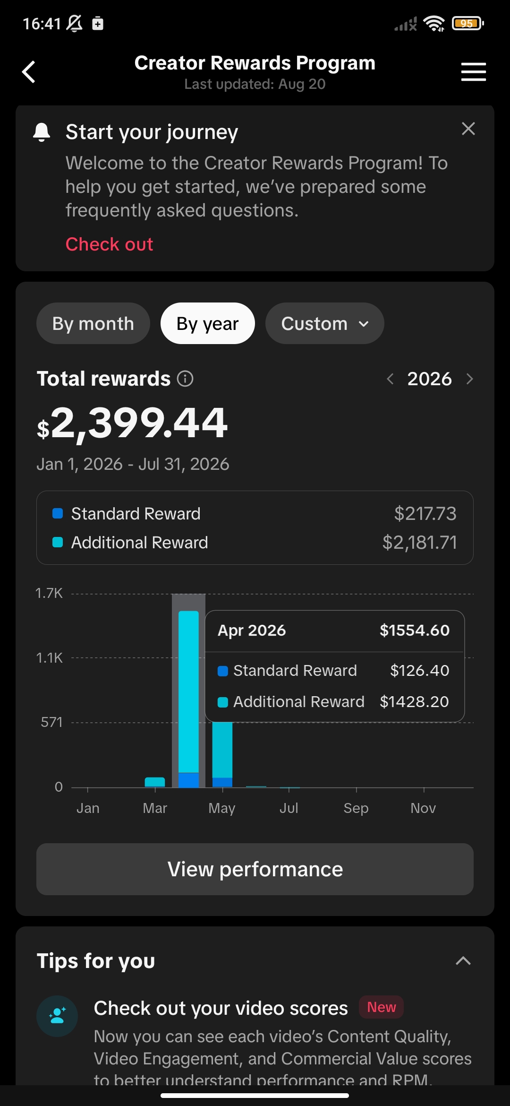This screenshot has height=1106, width=510.
Task: Tap the battery indicator icon
Action: tap(467, 23)
